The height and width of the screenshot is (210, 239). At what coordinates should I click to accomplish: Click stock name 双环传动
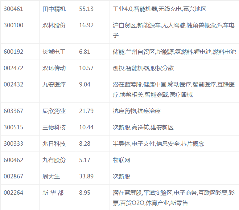click(x=54, y=68)
